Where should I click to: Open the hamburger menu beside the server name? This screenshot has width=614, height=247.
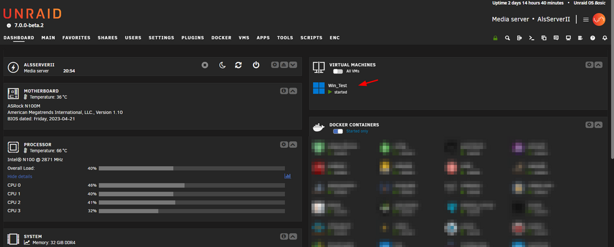pyautogui.click(x=586, y=19)
